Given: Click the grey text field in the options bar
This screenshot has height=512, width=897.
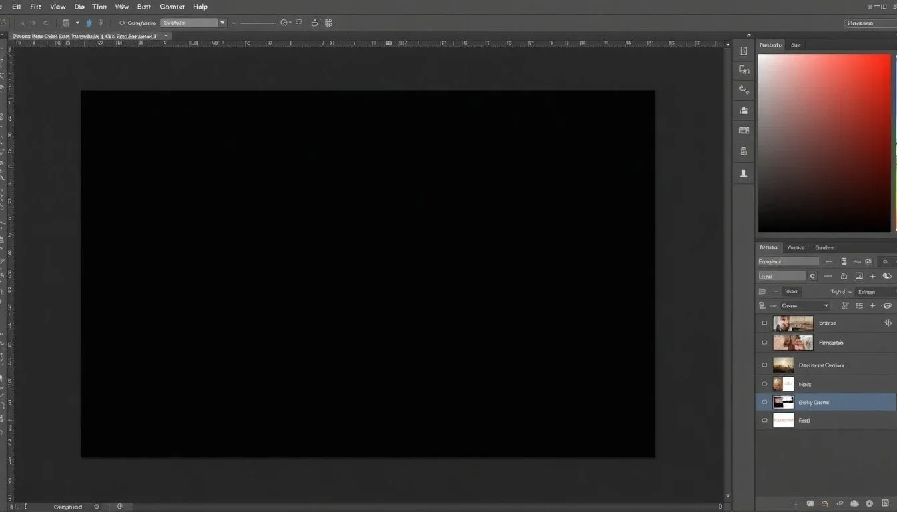Looking at the screenshot, I should pyautogui.click(x=189, y=23).
